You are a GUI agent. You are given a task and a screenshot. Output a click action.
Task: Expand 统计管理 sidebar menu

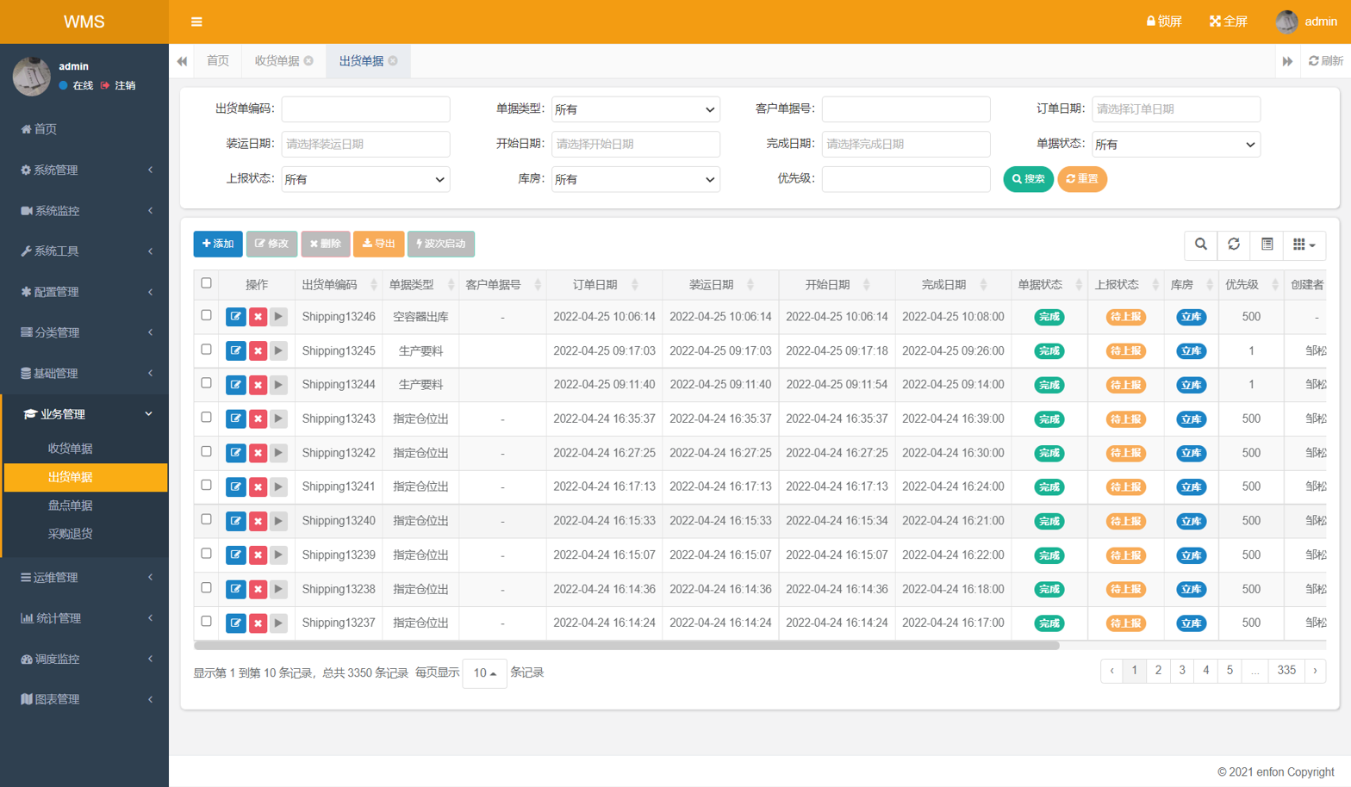84,618
